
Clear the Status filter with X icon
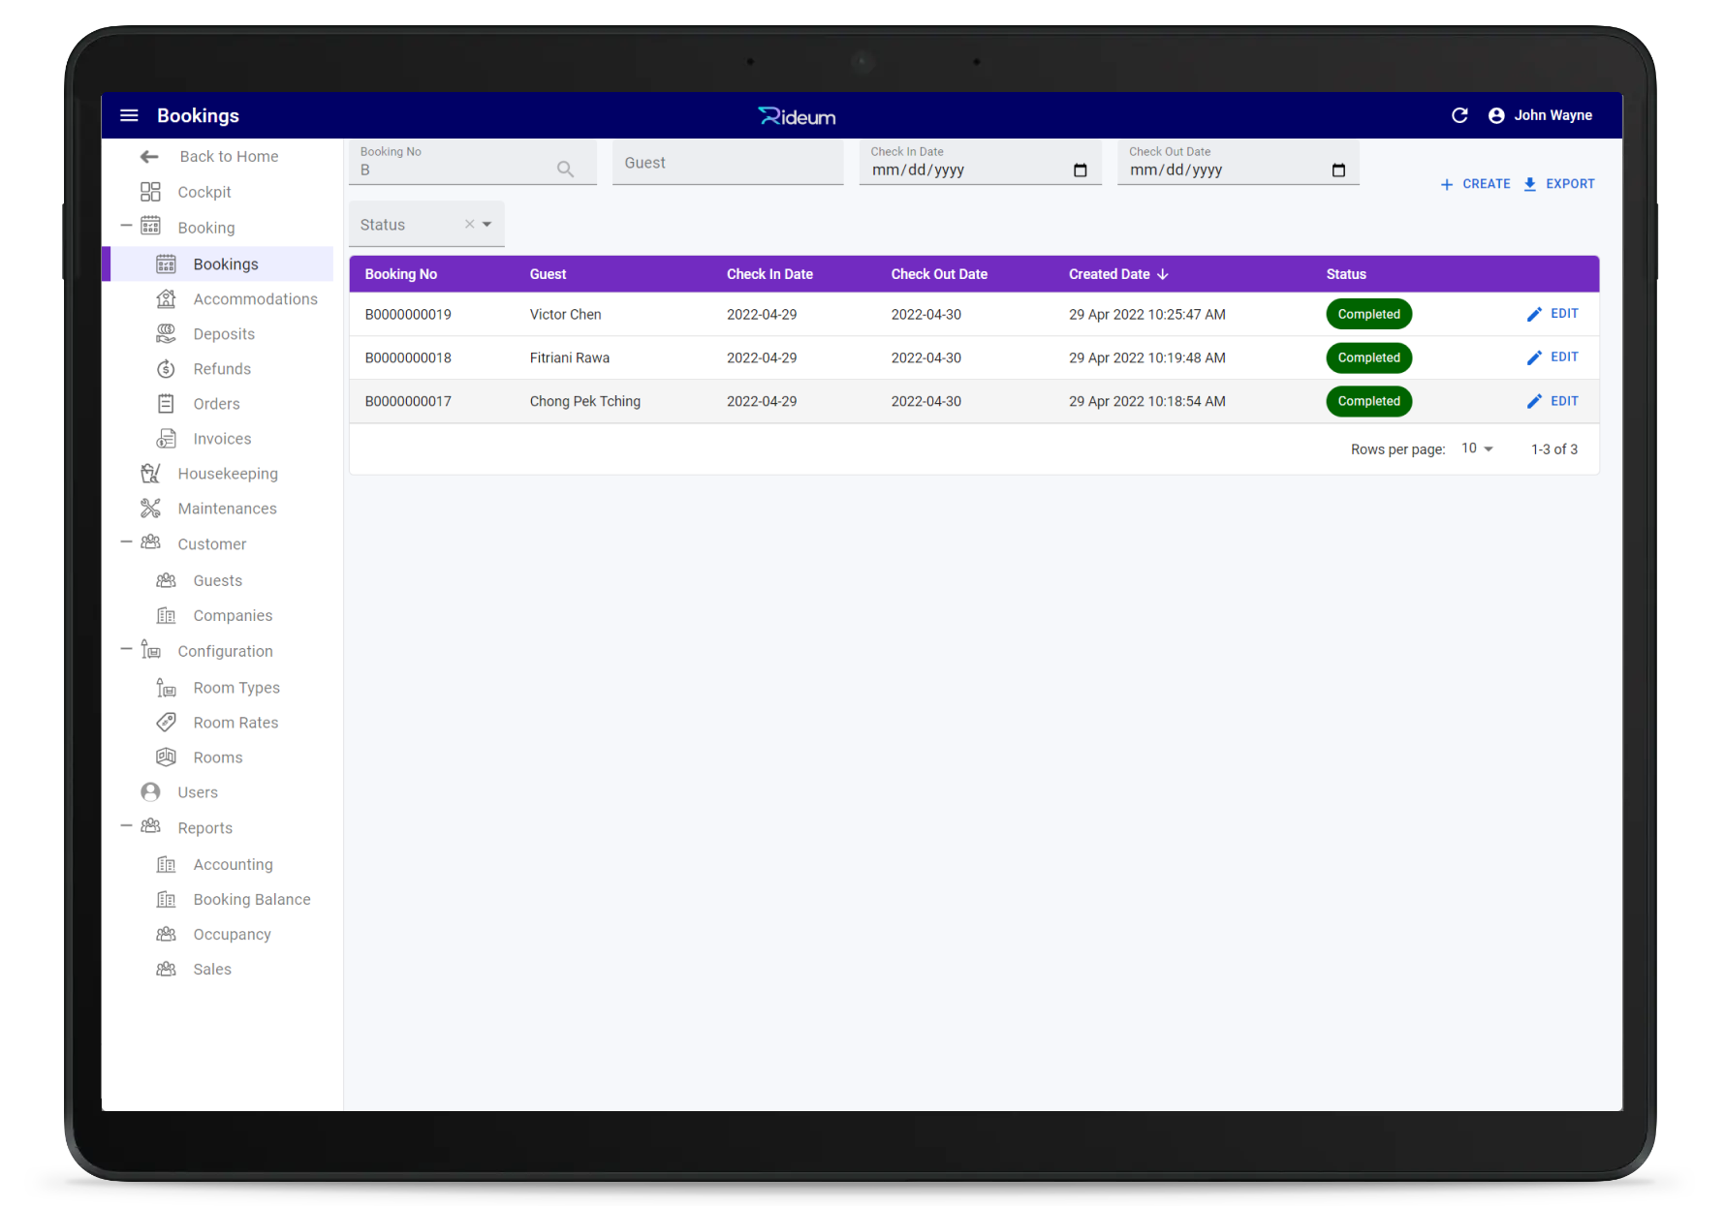point(470,224)
